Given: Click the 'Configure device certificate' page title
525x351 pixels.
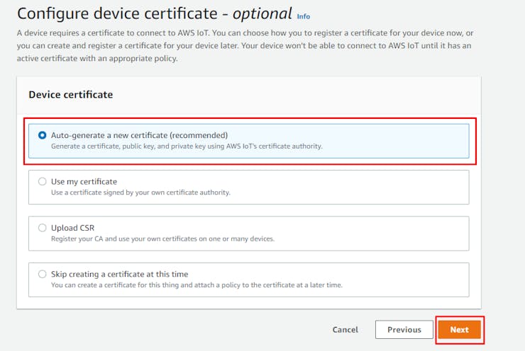Looking at the screenshot, I should click(x=117, y=13).
